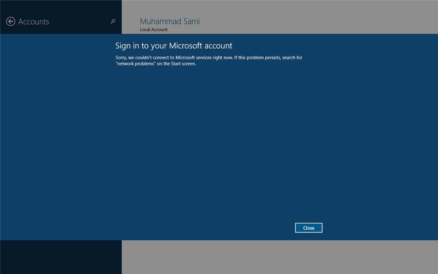Click the 'Local Account' label
The image size is (438, 274).
tap(154, 30)
